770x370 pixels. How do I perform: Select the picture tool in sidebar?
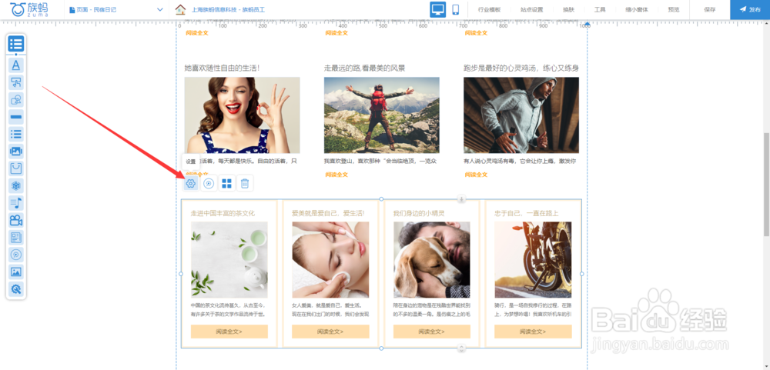15,272
